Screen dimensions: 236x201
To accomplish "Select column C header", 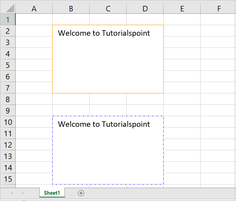I will 108,9.
